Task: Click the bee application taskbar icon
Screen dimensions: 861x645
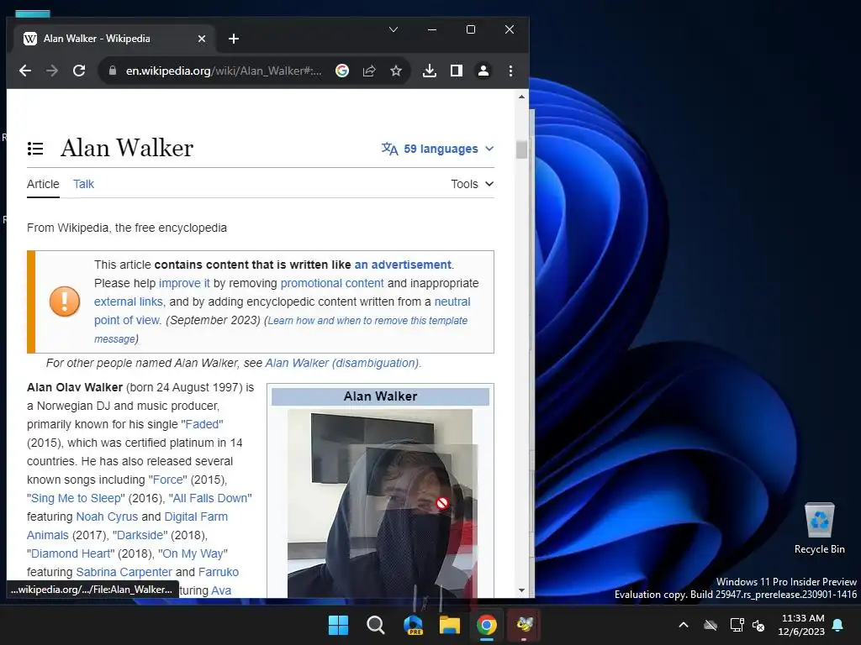Action: tap(525, 625)
